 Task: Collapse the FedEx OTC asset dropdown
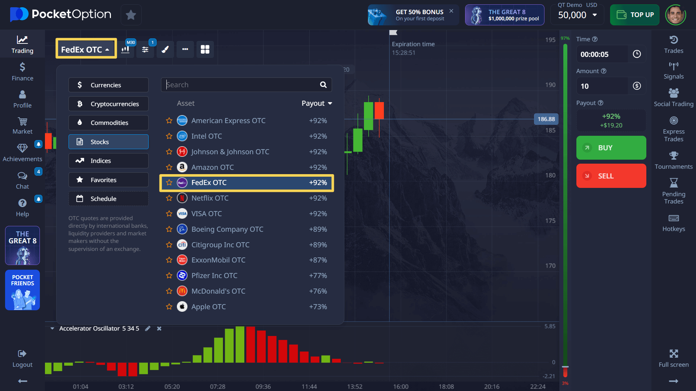pyautogui.click(x=86, y=49)
